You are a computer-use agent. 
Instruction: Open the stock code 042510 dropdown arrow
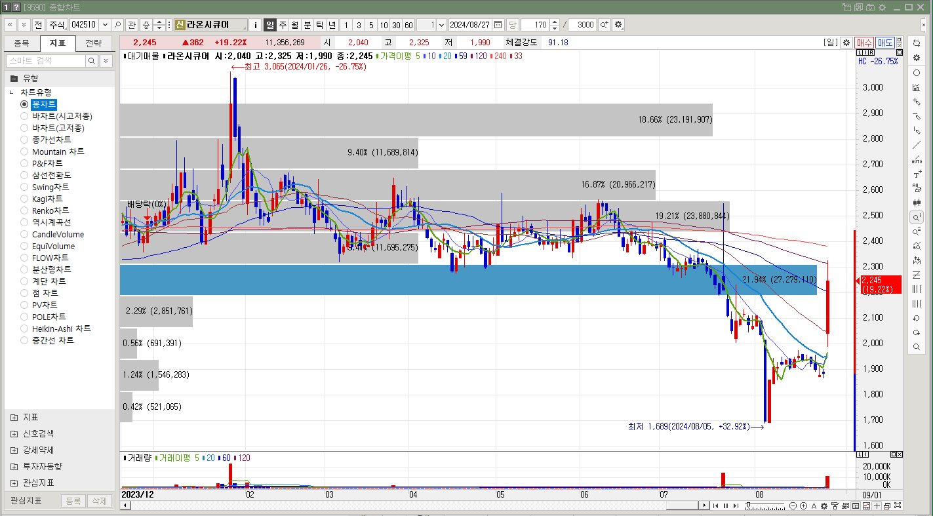(104, 25)
